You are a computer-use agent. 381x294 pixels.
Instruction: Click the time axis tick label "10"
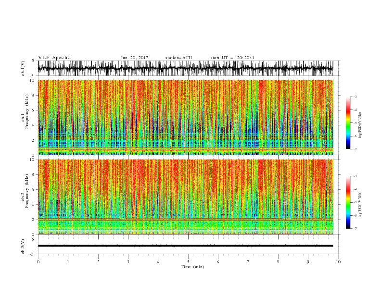338,262
